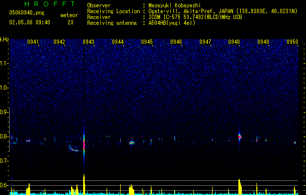Click the kHz axis unit label

click(x=4, y=39)
